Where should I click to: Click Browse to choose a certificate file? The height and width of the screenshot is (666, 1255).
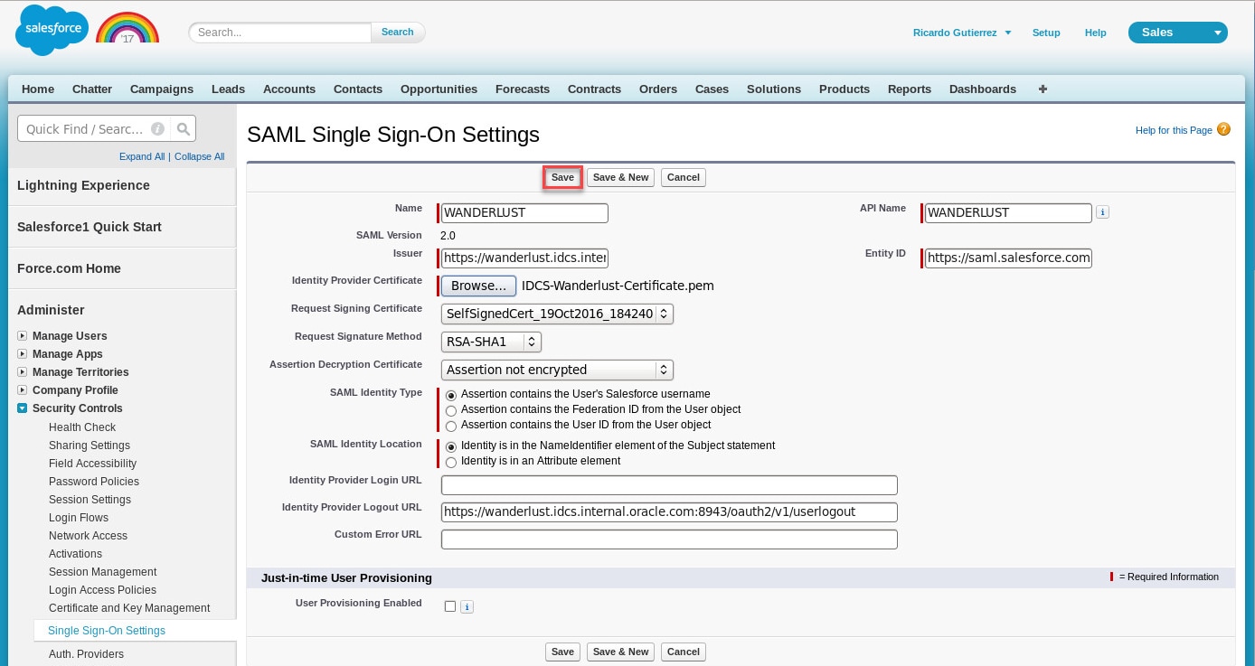tap(478, 286)
